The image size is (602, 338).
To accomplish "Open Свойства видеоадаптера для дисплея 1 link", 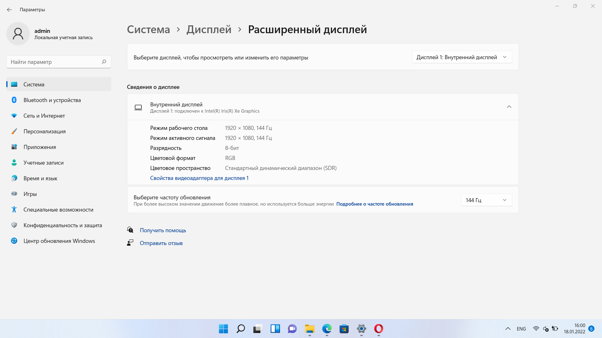I will (199, 178).
